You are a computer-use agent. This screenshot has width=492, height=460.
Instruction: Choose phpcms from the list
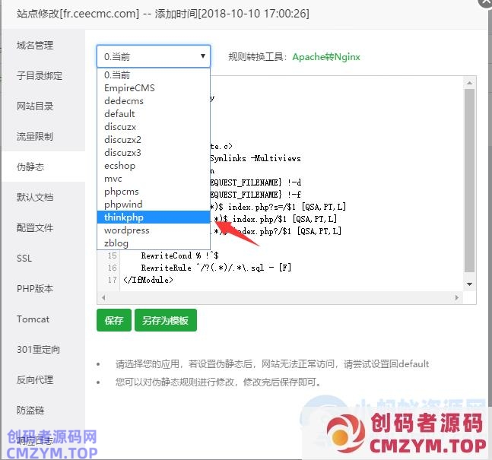tap(122, 191)
